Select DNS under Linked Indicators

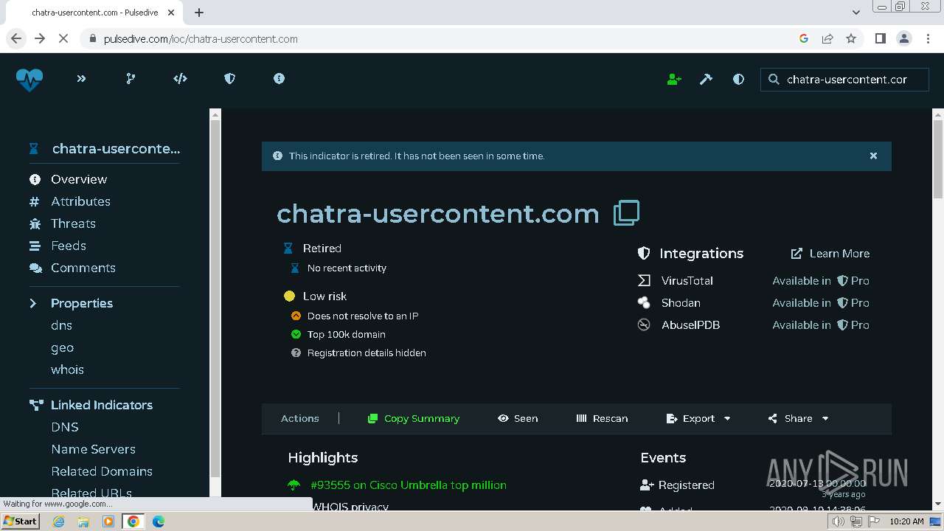[65, 427]
